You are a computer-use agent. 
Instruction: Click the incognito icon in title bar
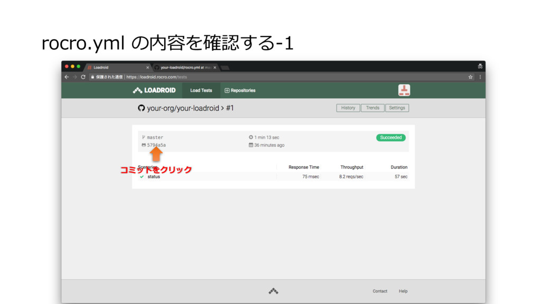(480, 66)
